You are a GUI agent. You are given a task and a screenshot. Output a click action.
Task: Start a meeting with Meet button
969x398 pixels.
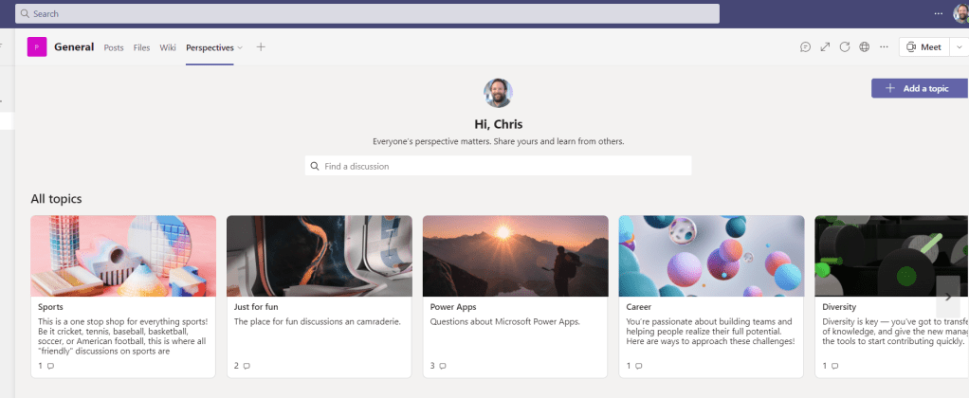(923, 47)
